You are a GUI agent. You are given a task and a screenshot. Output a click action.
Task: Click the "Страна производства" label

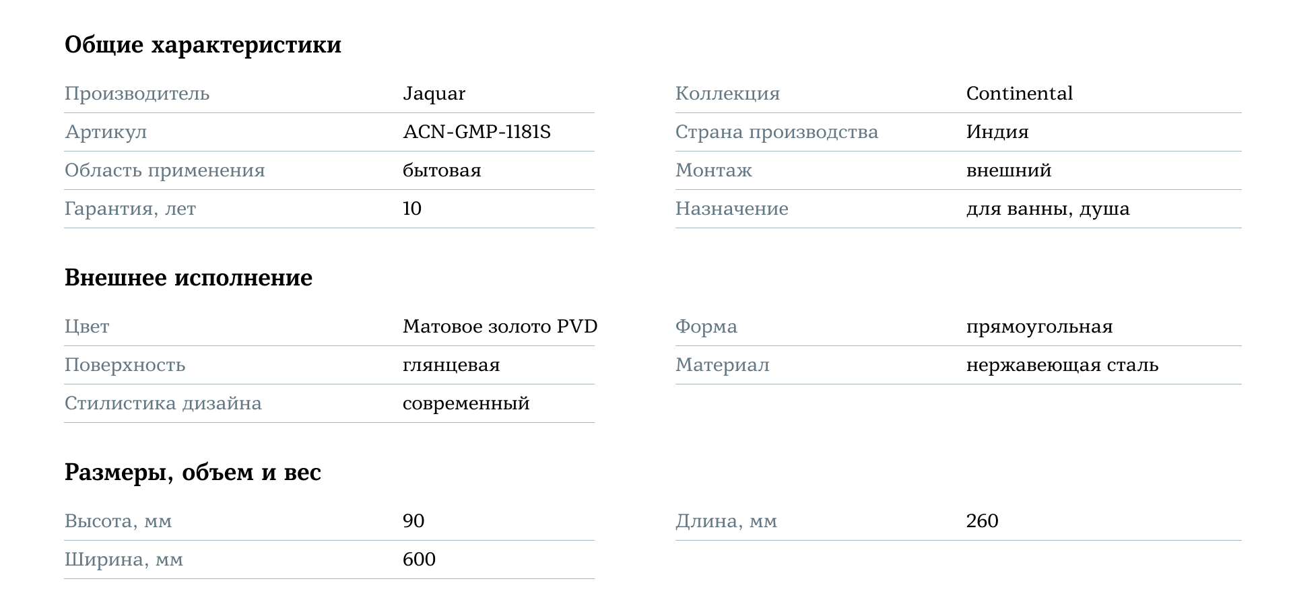click(776, 132)
